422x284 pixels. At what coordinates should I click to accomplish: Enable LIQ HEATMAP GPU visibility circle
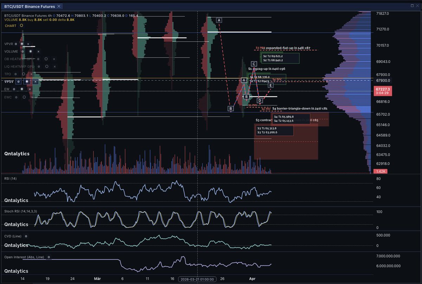[x=47, y=66]
